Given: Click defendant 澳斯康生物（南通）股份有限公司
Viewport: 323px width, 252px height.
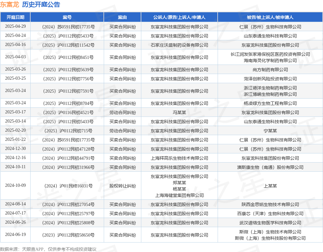Looking at the screenshot, I should click(x=270, y=167).
